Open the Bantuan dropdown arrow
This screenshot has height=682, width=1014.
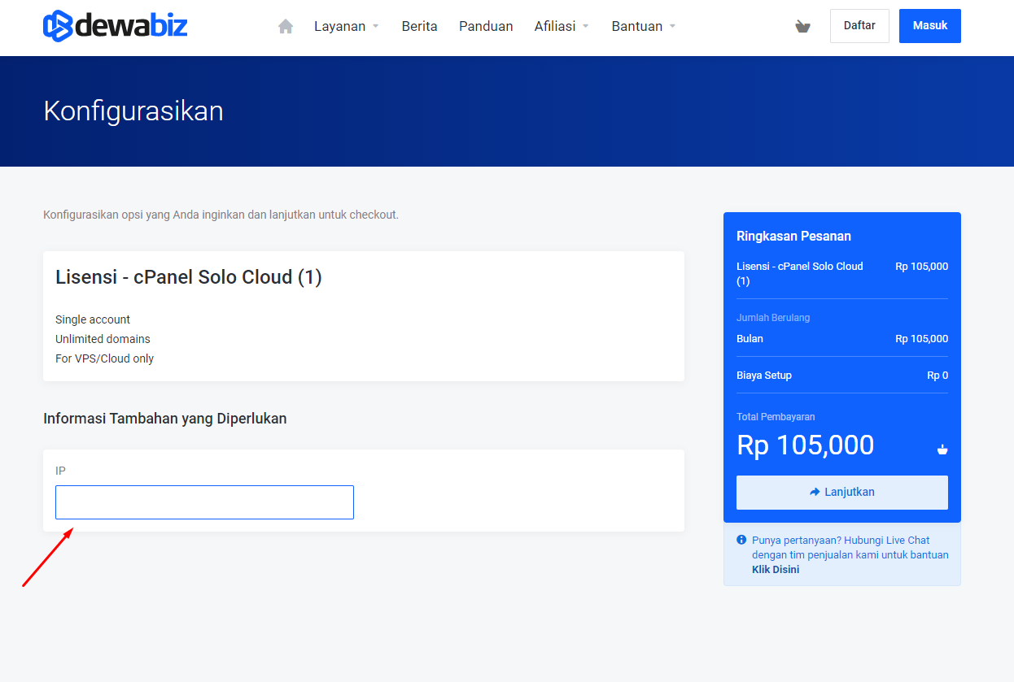point(673,26)
